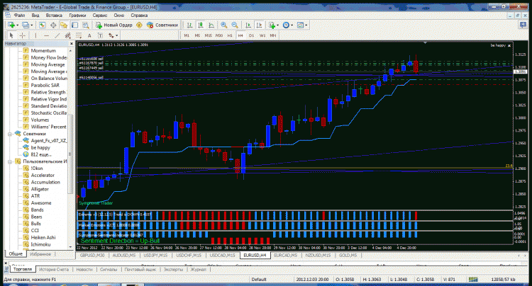Image resolution: width=532 pixels, height=286 pixels.
Task: Open the Arrows tool dropdown arrow
Action: click(x=117, y=35)
